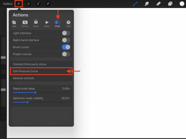This screenshot has height=139, width=186.
Task: Select the Paint brush tool
Action: click(x=135, y=4)
